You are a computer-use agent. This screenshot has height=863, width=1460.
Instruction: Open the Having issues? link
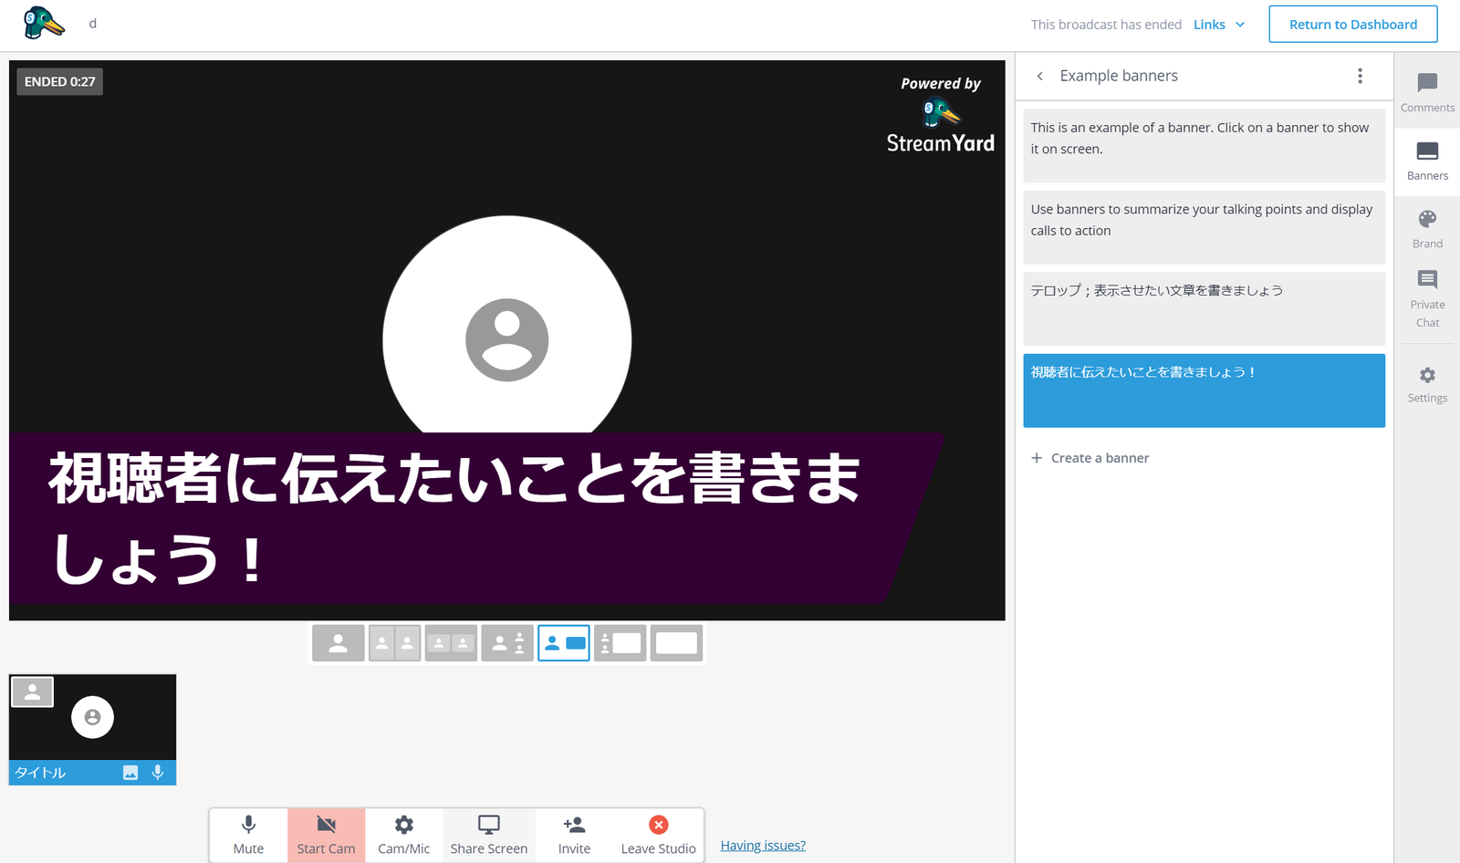(x=763, y=846)
